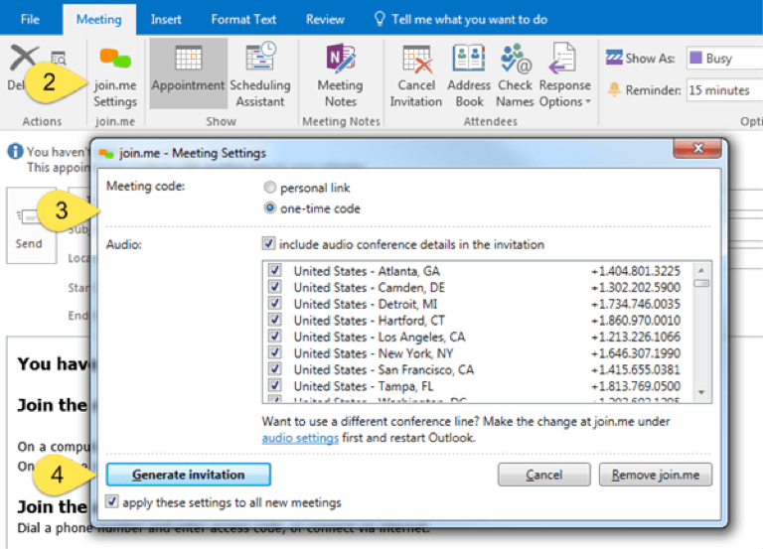Uncheck the San Francisco, CA number

click(275, 369)
